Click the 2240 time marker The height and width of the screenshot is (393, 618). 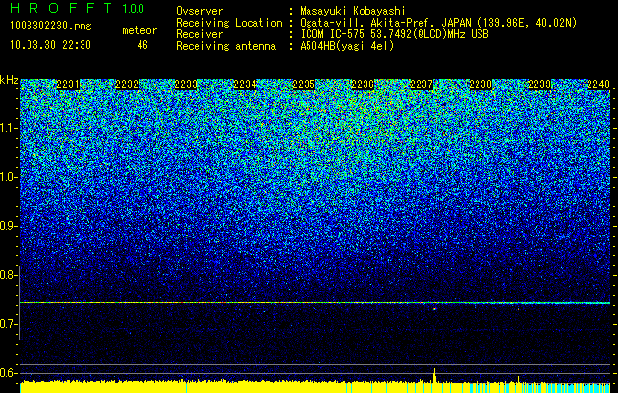pos(598,84)
